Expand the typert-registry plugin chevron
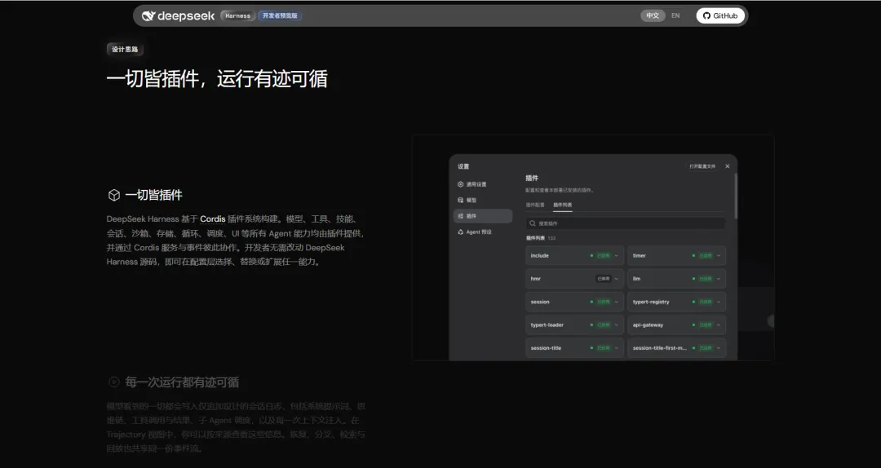 pyautogui.click(x=719, y=302)
